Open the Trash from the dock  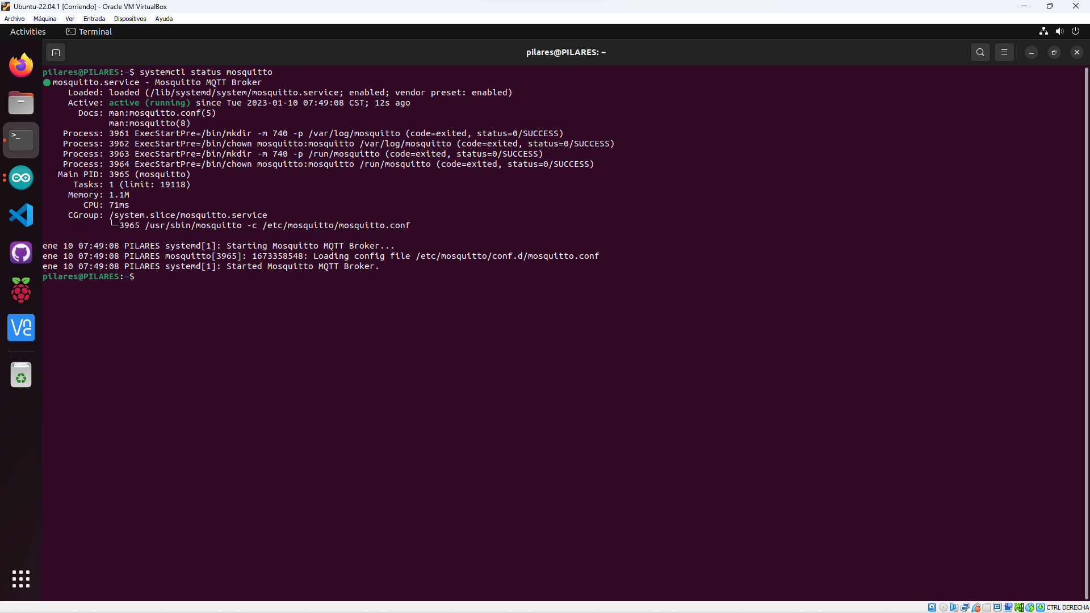[21, 375]
